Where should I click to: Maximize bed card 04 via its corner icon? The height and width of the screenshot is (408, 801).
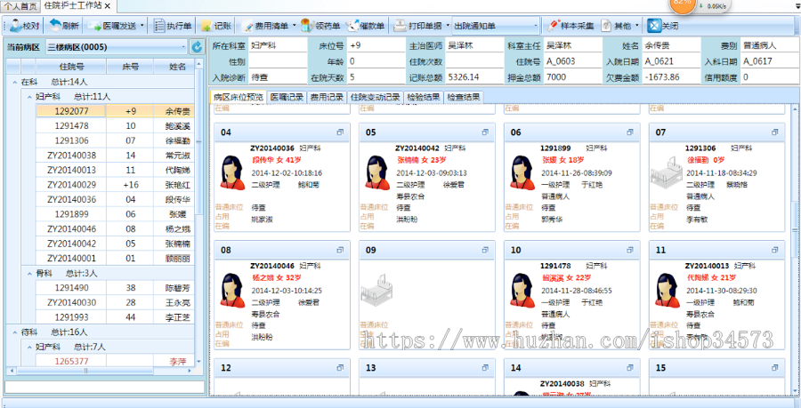pyautogui.click(x=341, y=132)
